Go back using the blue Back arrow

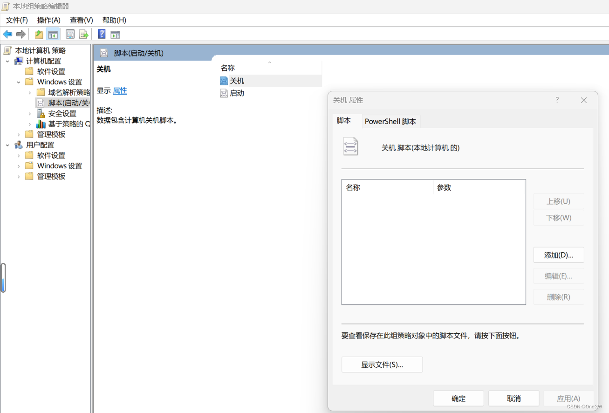(7, 34)
